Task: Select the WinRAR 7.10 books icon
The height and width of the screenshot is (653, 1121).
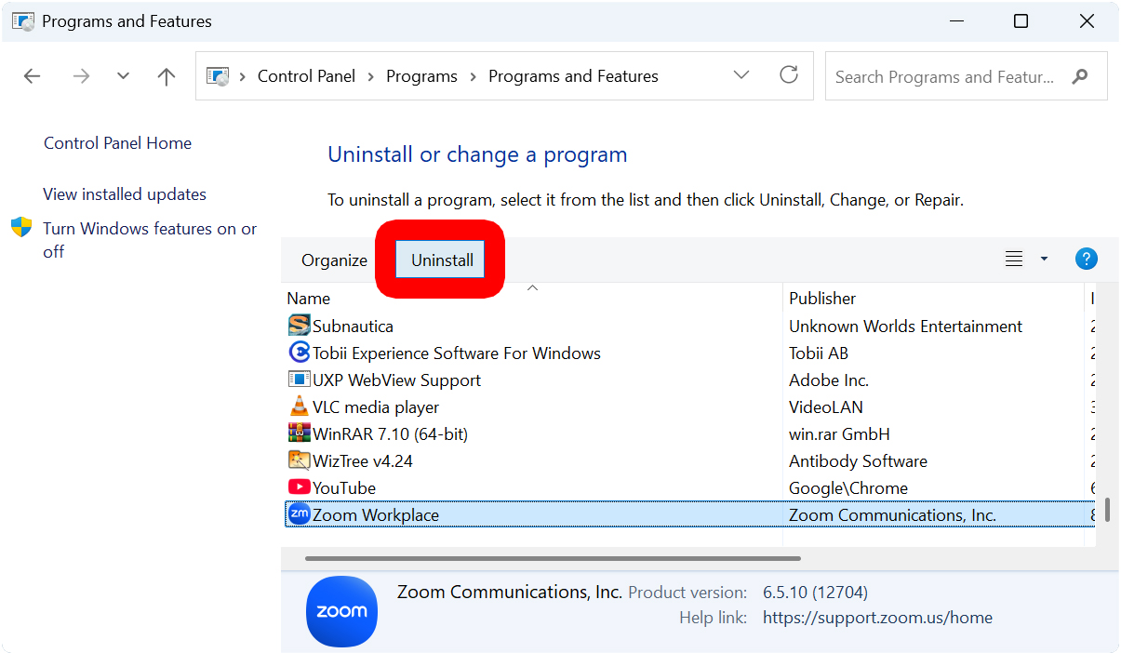Action: point(299,433)
